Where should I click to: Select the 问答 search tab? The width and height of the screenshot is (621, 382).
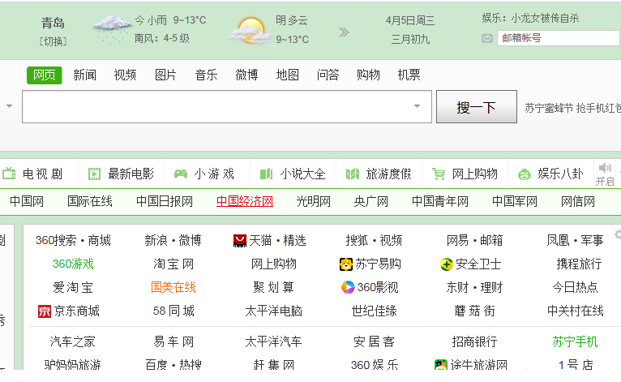click(328, 75)
